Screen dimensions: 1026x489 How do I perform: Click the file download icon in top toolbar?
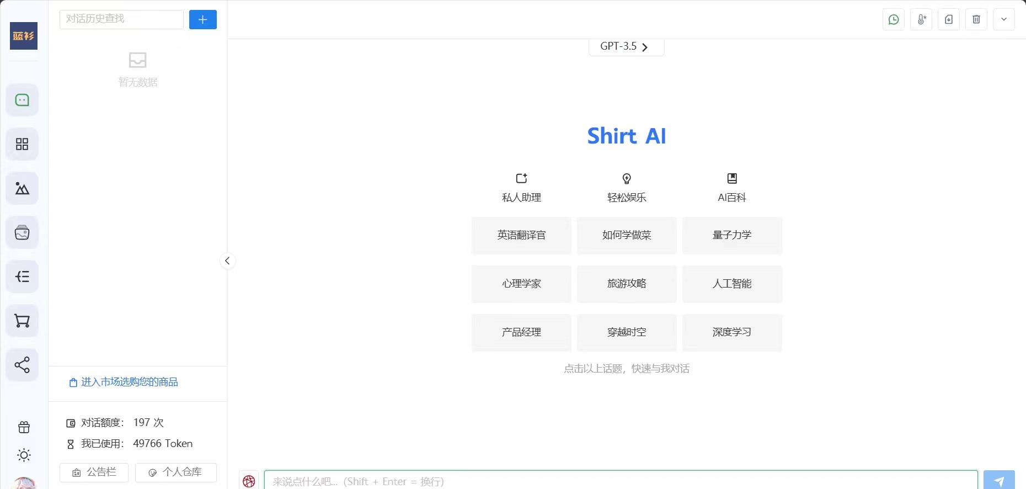(949, 19)
